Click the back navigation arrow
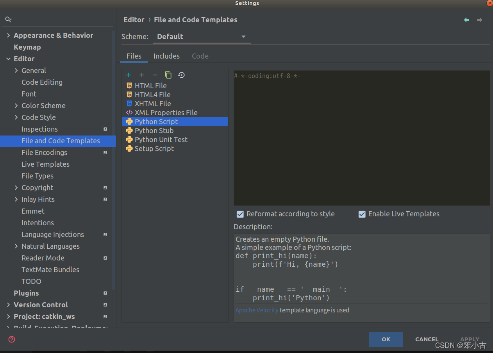 466,20
